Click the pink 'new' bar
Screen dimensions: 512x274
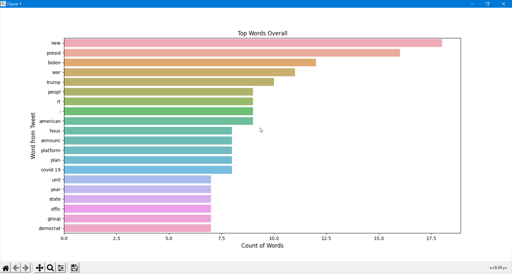[253, 43]
